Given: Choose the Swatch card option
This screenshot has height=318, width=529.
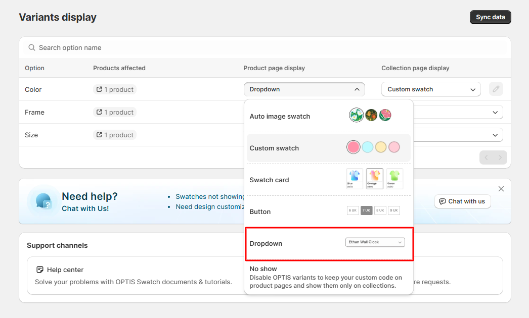Looking at the screenshot, I should [329, 180].
